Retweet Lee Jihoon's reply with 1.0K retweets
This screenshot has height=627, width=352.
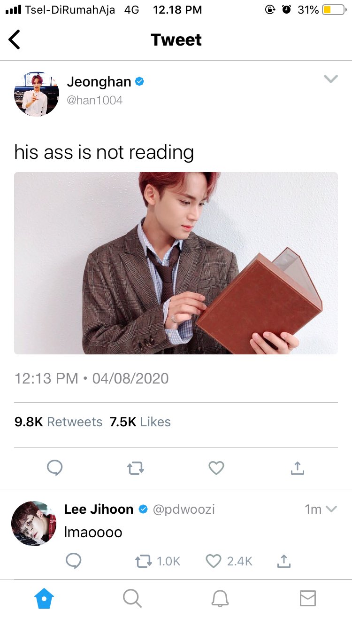[x=157, y=561]
